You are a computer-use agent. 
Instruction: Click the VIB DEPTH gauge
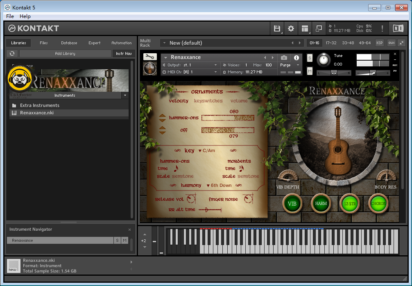(x=287, y=176)
